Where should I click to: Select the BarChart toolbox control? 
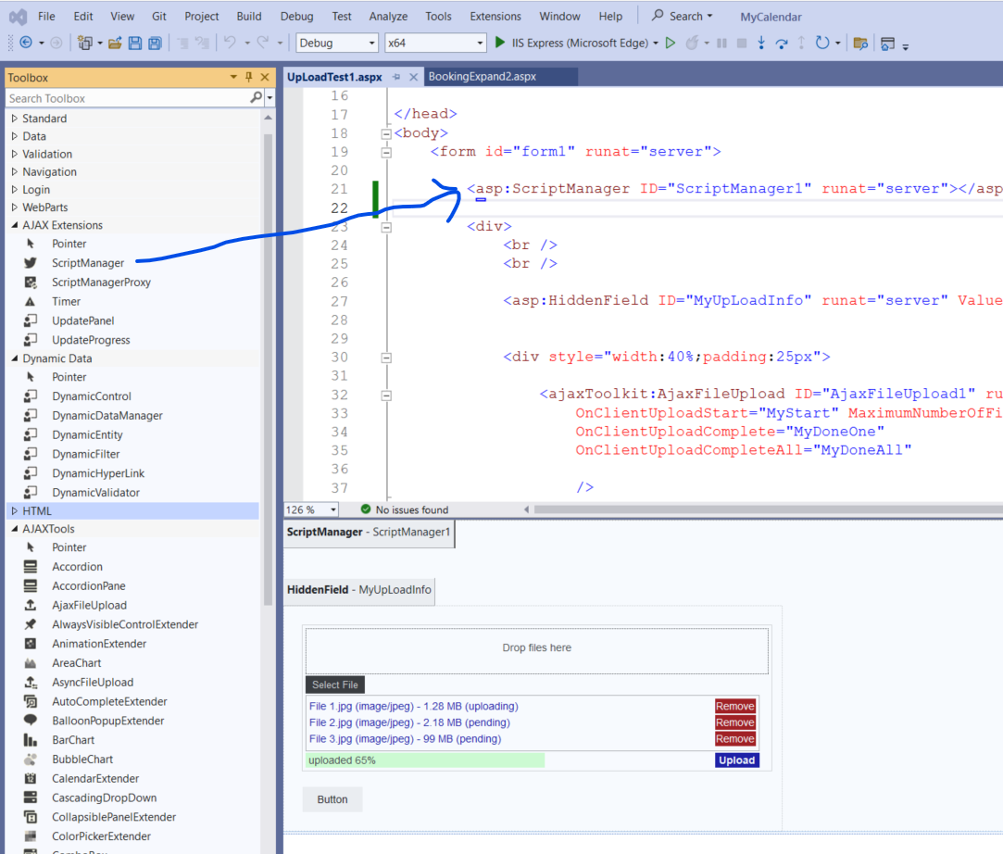[73, 740]
